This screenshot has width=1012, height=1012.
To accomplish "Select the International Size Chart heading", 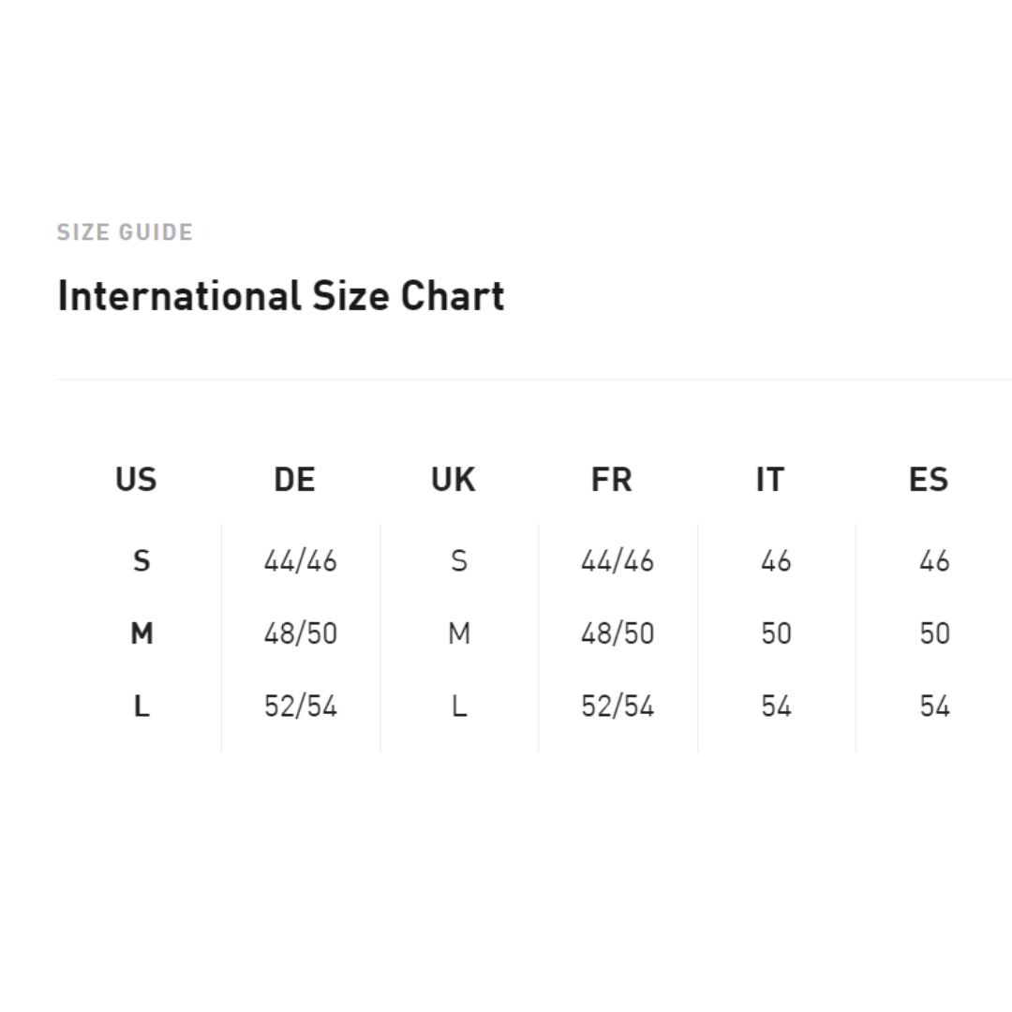I will coord(281,295).
